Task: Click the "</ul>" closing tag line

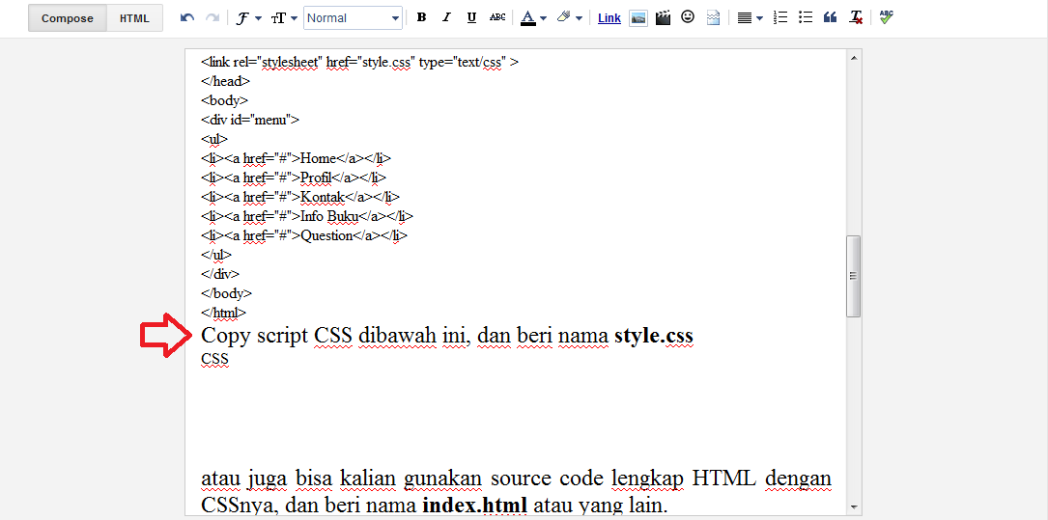Action: pyautogui.click(x=216, y=255)
